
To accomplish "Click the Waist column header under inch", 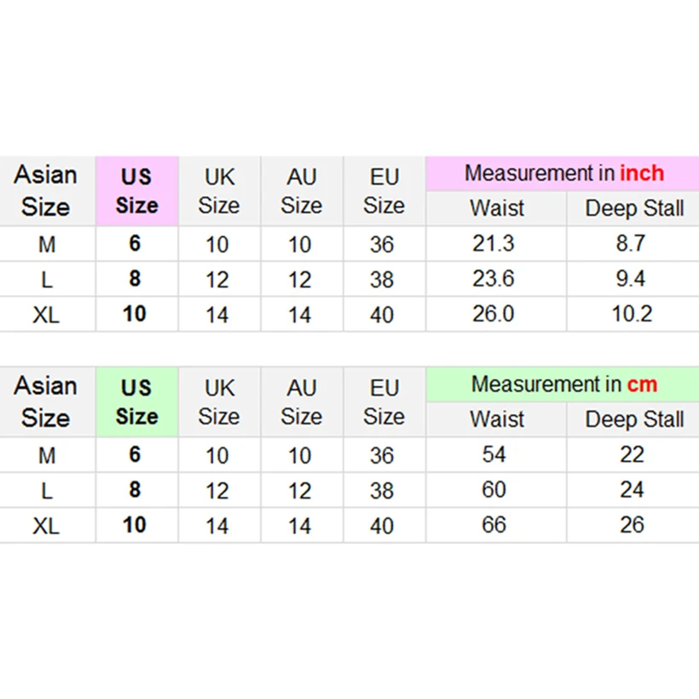I will pos(496,209).
